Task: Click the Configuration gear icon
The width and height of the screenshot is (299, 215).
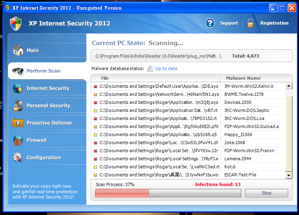Action: tap(18, 157)
